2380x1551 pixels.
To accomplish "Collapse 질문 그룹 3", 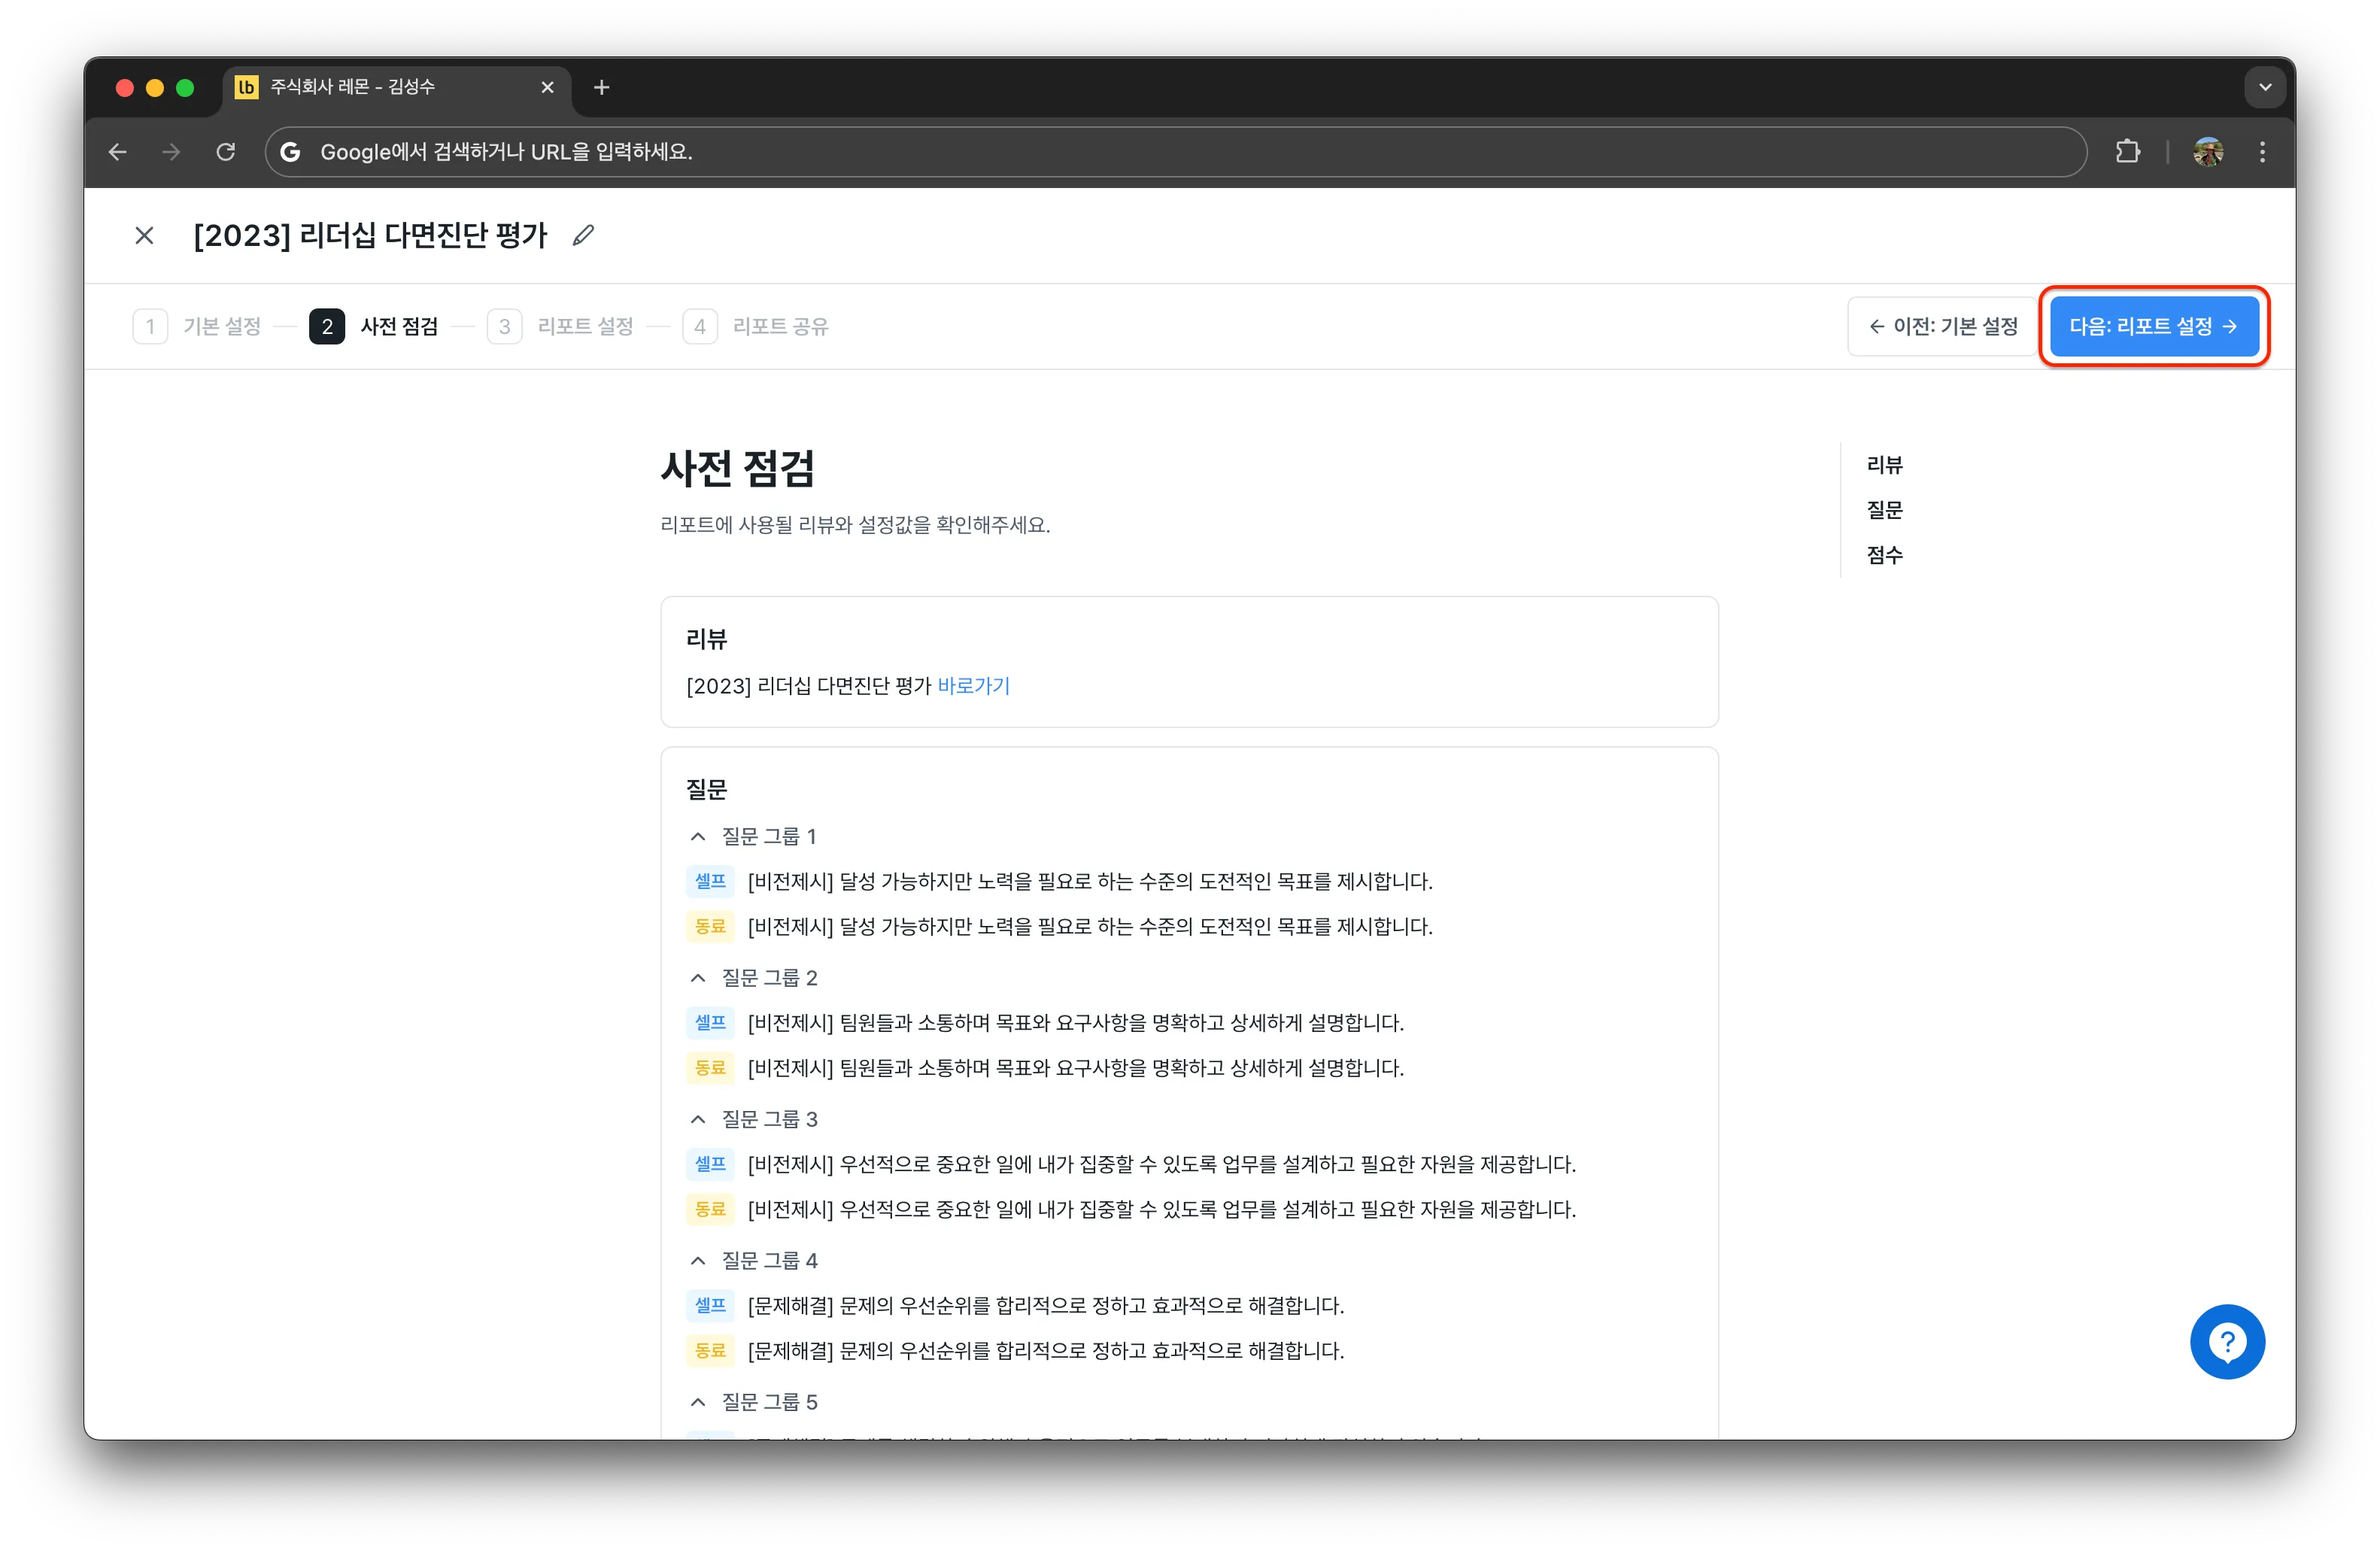I will (698, 1119).
